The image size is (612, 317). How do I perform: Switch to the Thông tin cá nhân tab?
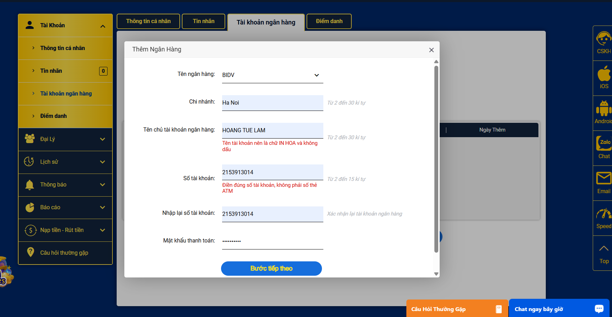148,21
